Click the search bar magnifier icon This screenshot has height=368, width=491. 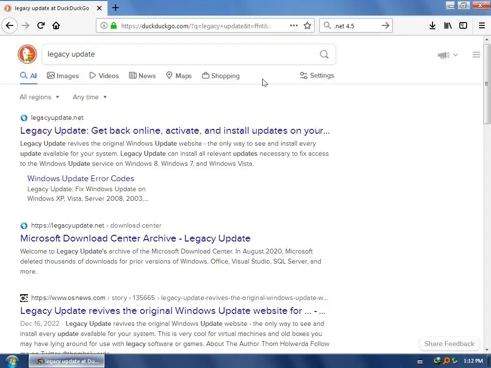(x=327, y=26)
